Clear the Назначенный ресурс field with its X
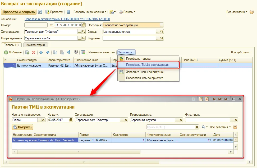Viewport: 257px width, 168px height. (x=43, y=120)
